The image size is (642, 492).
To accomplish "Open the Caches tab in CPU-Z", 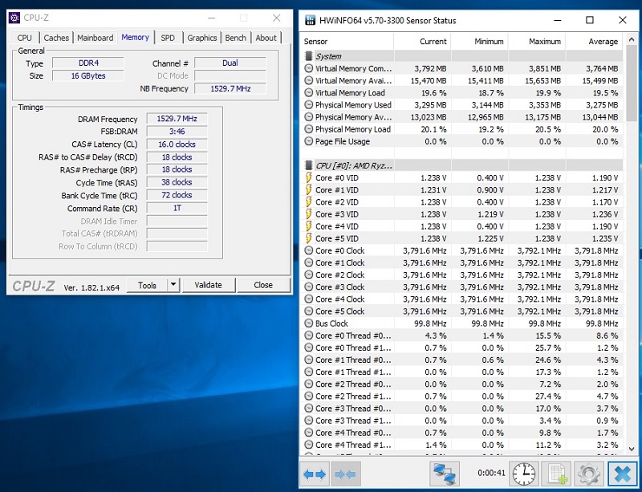I will 56,38.
